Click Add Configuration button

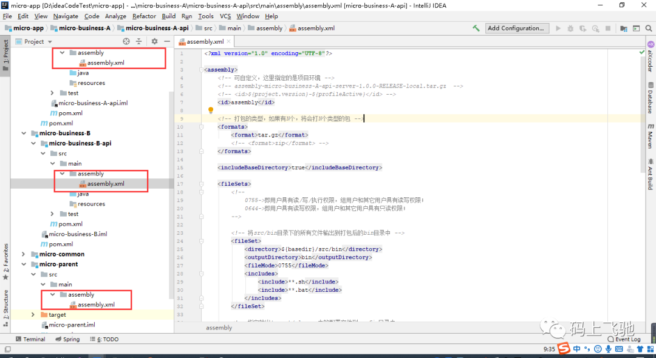pos(516,28)
